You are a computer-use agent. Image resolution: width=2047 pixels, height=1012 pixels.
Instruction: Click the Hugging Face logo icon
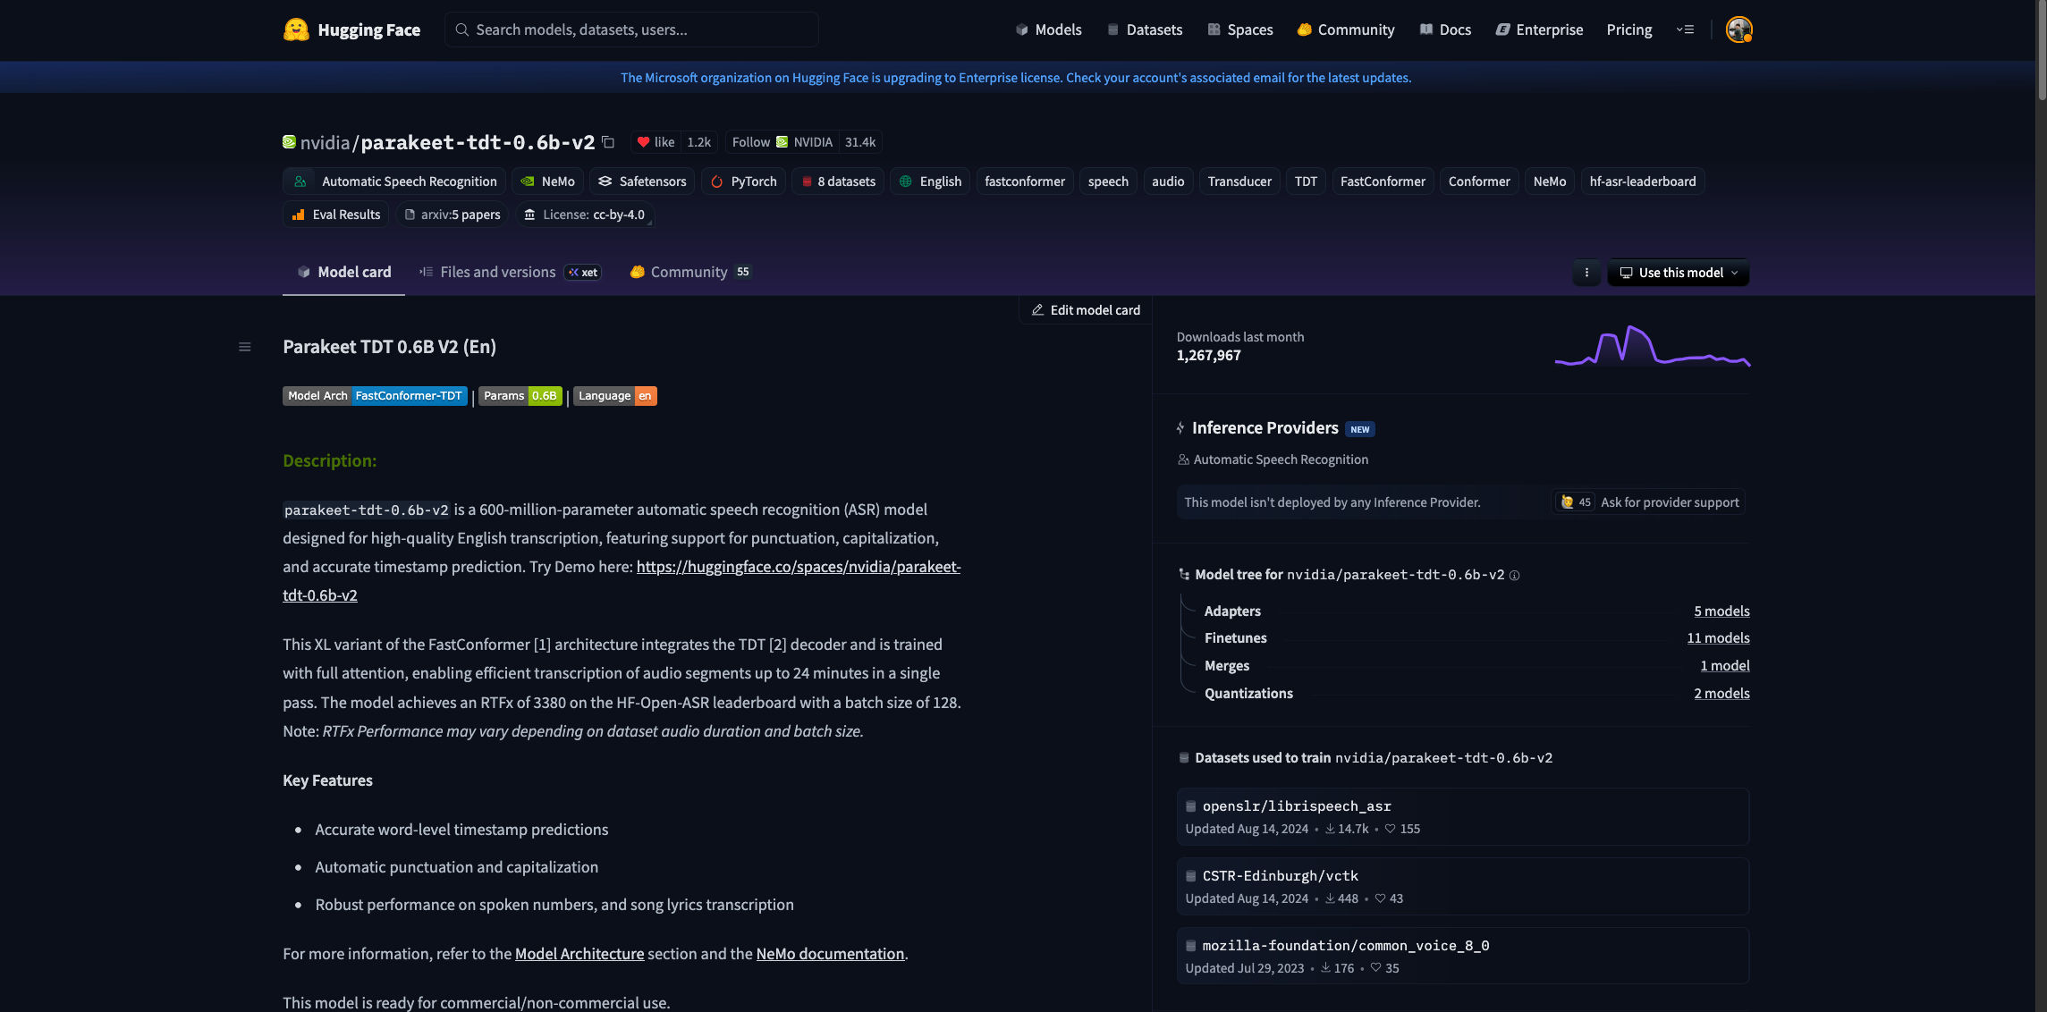pos(296,30)
